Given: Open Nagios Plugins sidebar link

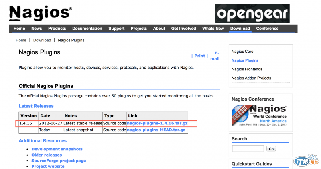Looking at the screenshot, I should pyautogui.click(x=245, y=60).
